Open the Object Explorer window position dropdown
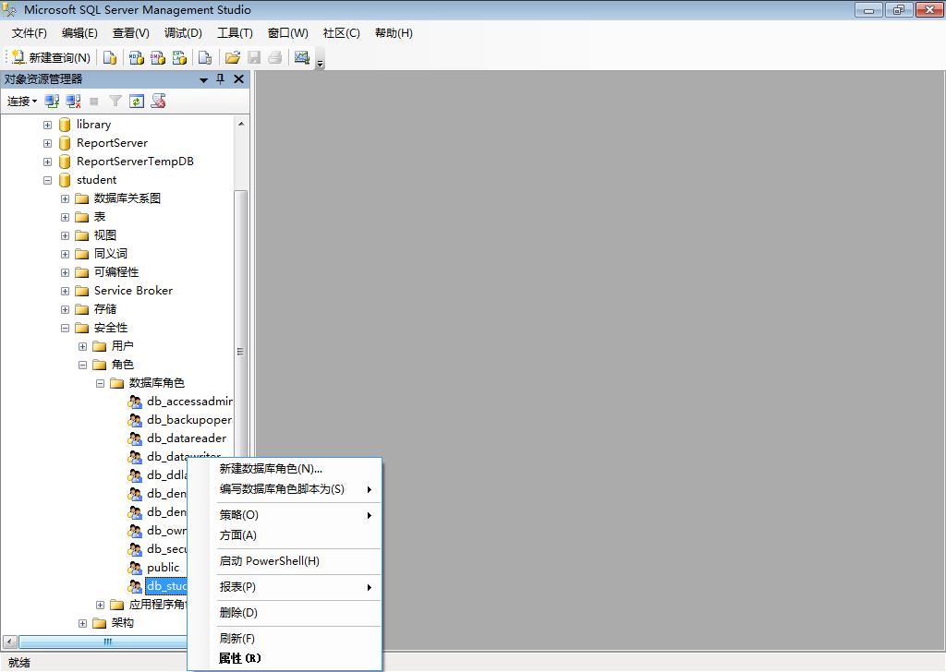The height and width of the screenshot is (672, 946). coord(204,79)
